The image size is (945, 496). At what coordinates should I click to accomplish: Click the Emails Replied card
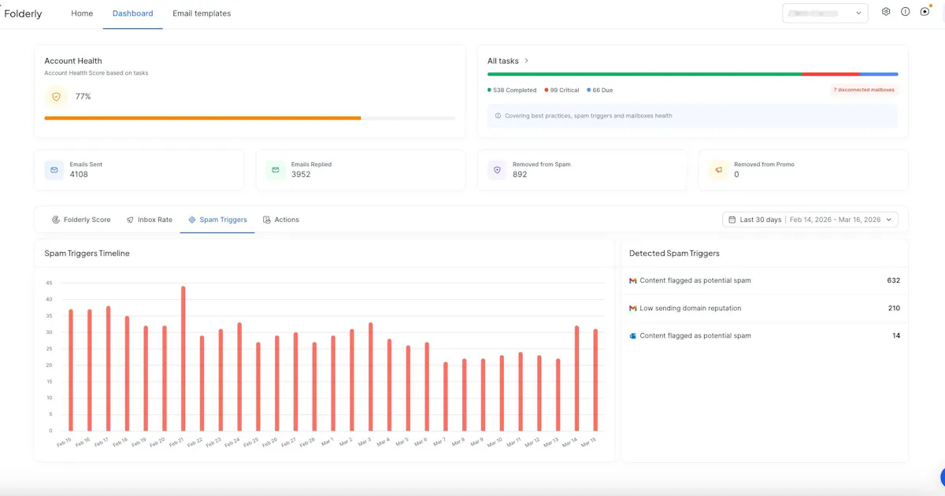tap(360, 169)
